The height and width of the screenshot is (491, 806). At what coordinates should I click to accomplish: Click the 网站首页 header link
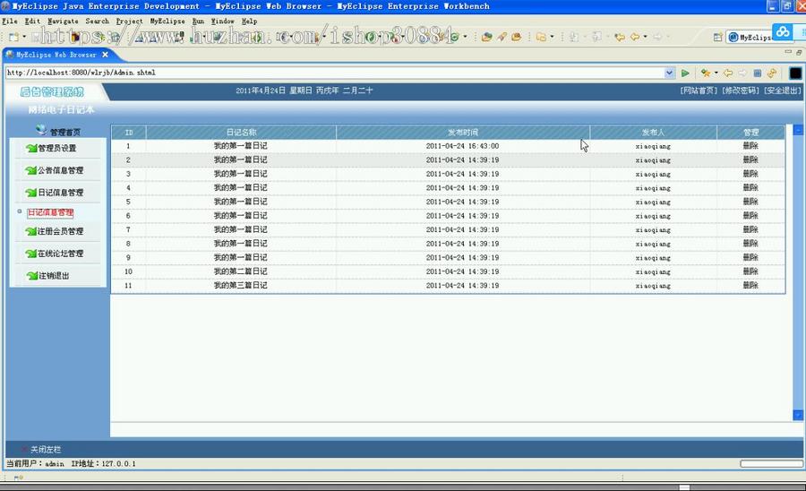(699, 90)
